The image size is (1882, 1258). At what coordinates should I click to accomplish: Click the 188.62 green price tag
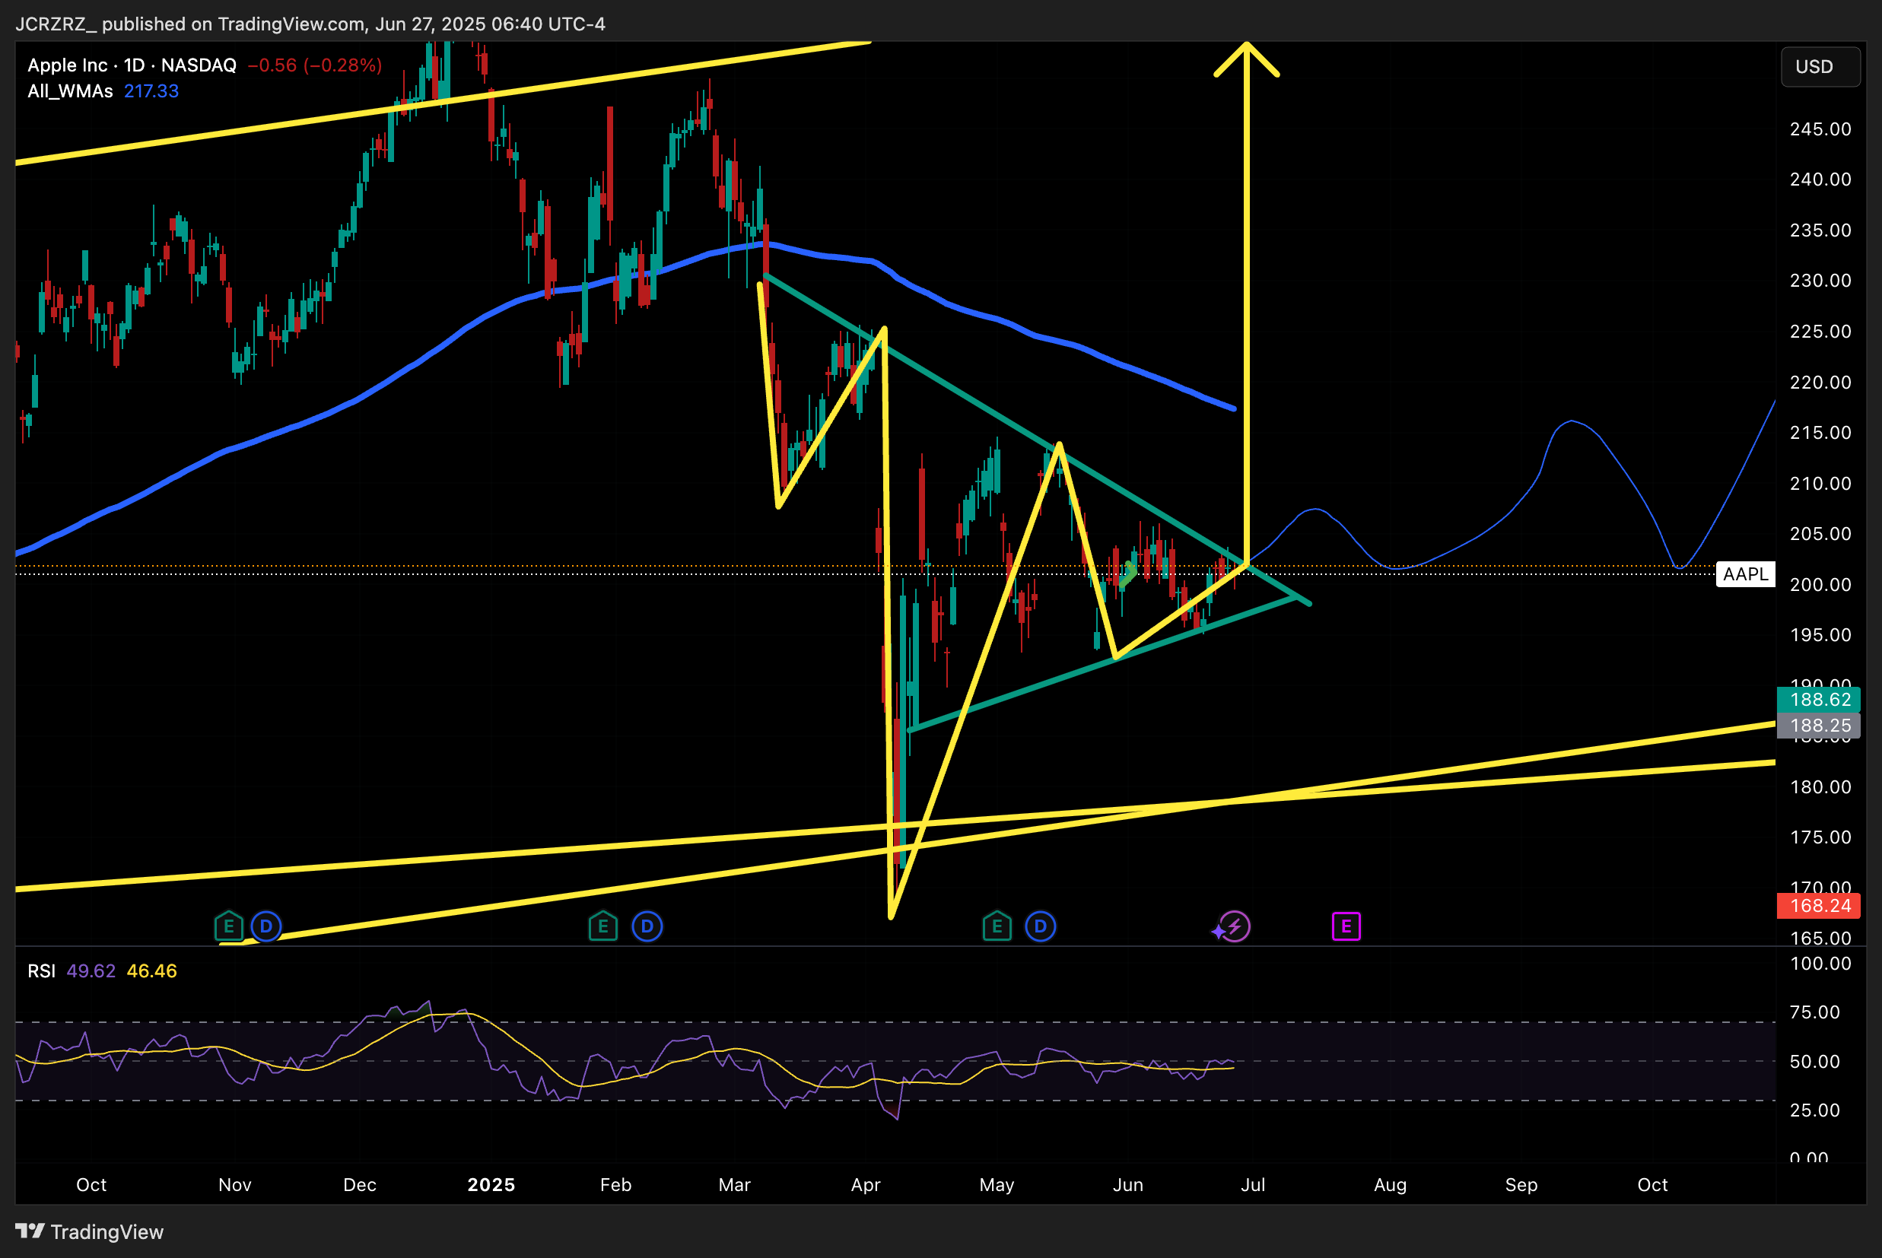pos(1819,699)
